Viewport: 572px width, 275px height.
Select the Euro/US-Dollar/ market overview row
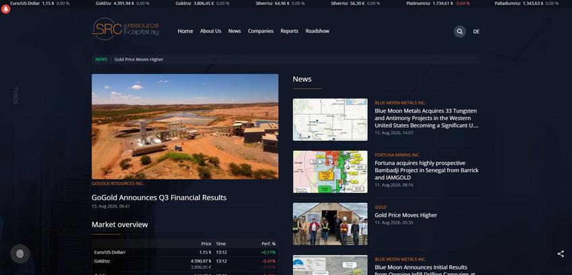pyautogui.click(x=185, y=252)
